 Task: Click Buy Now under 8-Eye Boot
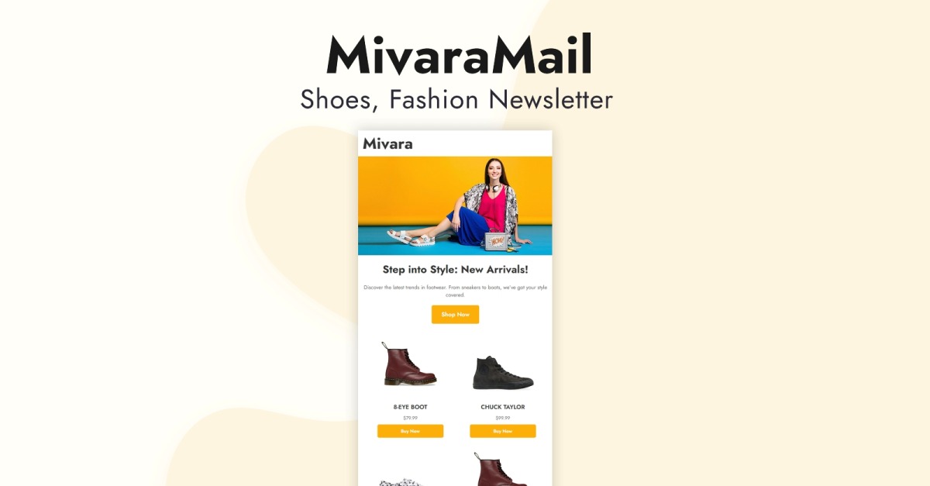coord(410,431)
